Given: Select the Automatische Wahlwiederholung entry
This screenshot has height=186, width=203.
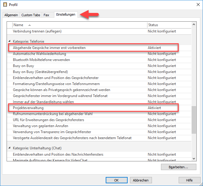Looking at the screenshot, I should (x=39, y=54).
